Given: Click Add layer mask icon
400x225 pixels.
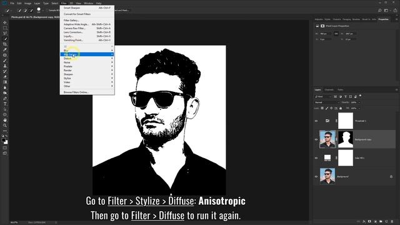Looking at the screenshot, I should [x=369, y=221].
